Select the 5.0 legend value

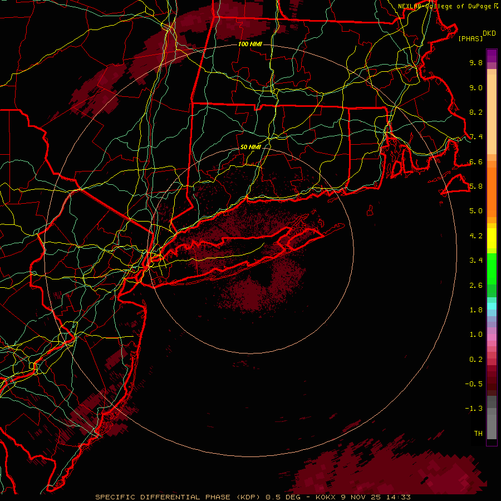(476, 211)
